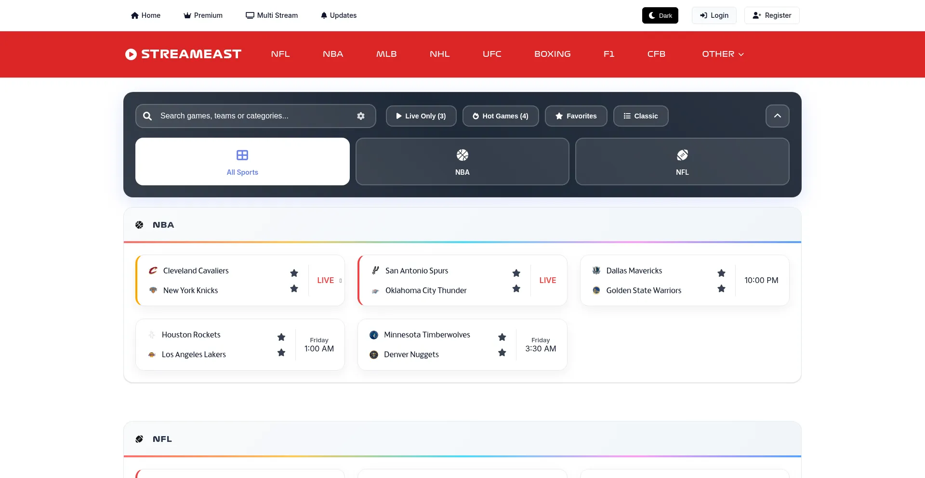Open the Premium page

203,15
